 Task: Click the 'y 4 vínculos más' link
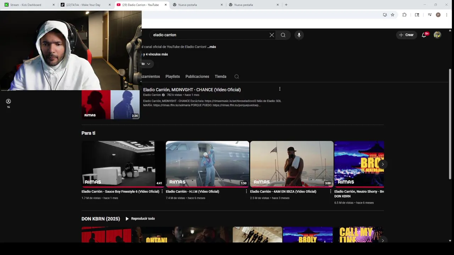pyautogui.click(x=155, y=54)
